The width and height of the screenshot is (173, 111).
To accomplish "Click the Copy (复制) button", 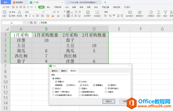I will point(12,16).
